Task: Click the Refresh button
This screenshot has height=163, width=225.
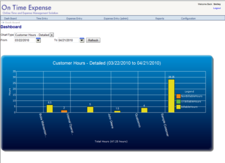Action: (93, 40)
